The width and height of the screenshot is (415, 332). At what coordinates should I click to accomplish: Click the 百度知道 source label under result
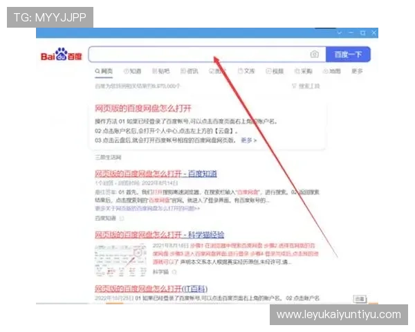tap(105, 218)
